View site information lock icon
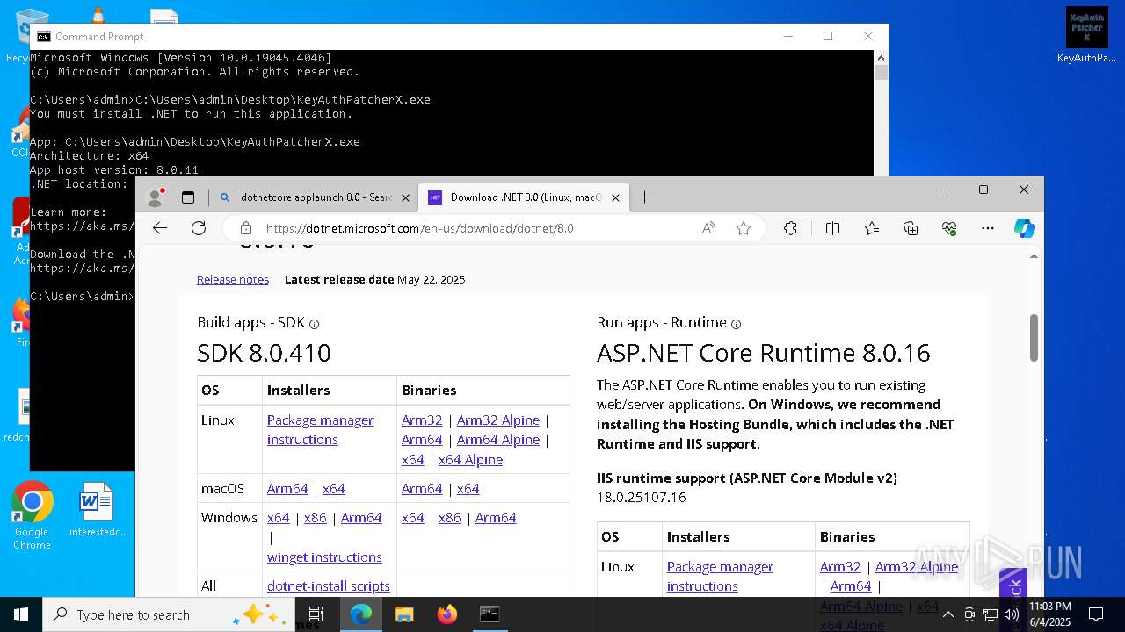The height and width of the screenshot is (632, 1125). (246, 228)
